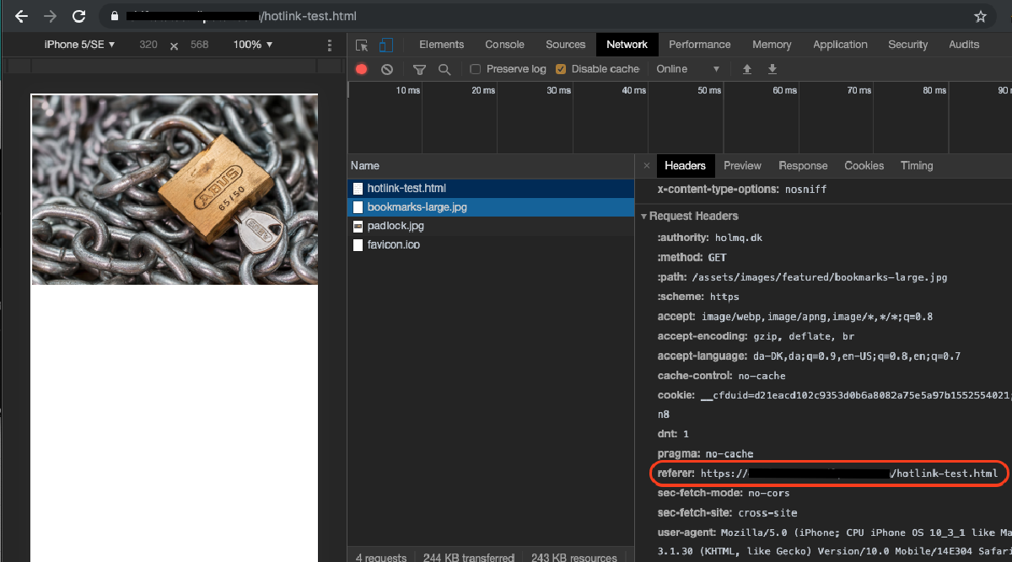Select the inspect element picker tool
Viewport: 1012px width, 562px height.
(361, 45)
